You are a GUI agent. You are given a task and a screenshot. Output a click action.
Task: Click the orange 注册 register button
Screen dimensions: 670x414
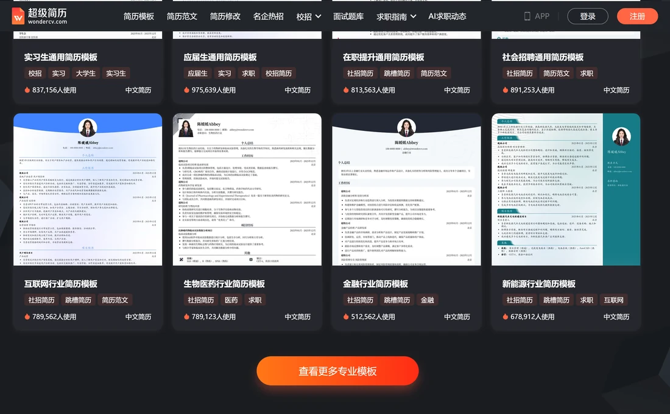(x=637, y=16)
